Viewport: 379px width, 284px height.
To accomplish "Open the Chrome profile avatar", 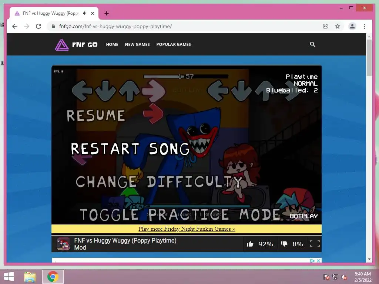I will [x=352, y=26].
